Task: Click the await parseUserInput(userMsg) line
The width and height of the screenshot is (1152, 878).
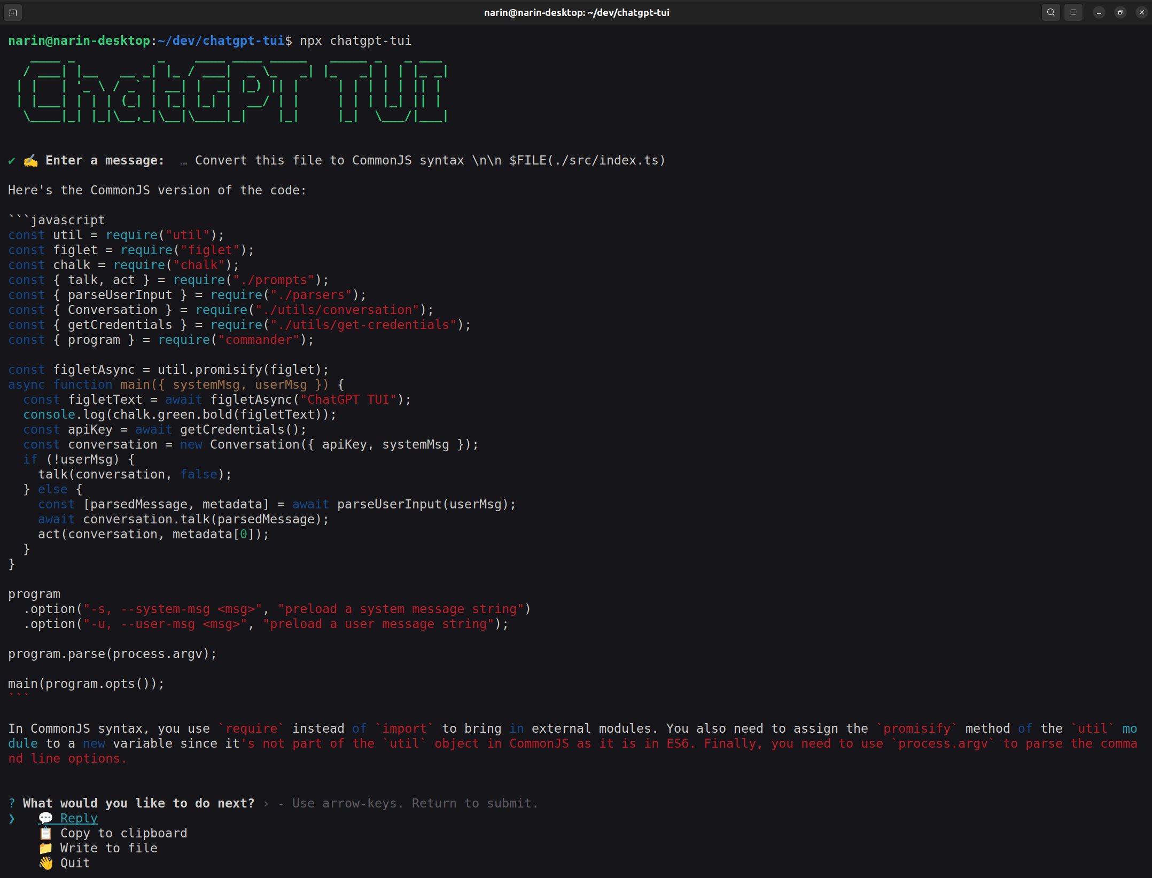Action: point(277,504)
